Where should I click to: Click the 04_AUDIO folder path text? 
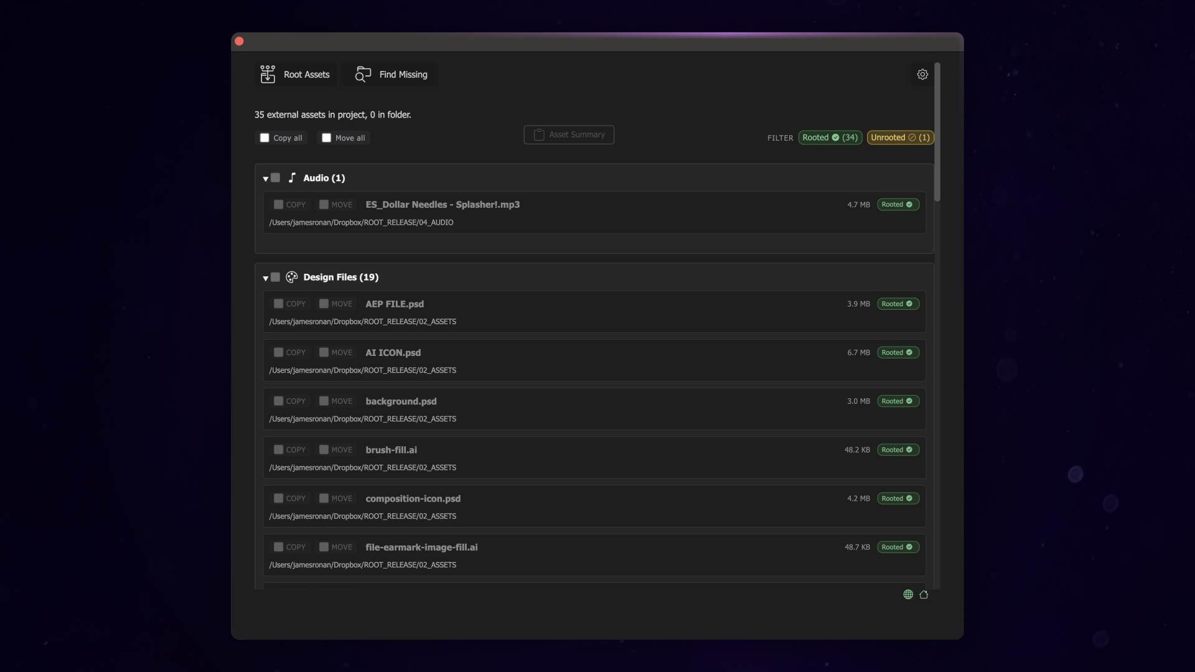(361, 223)
